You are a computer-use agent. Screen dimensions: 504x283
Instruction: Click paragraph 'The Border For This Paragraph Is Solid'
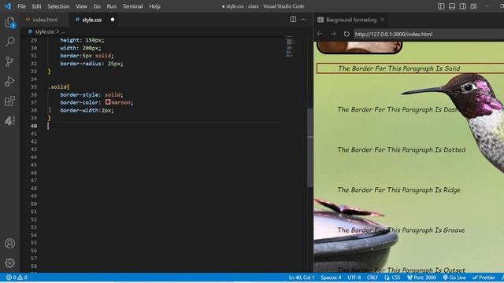click(x=399, y=68)
